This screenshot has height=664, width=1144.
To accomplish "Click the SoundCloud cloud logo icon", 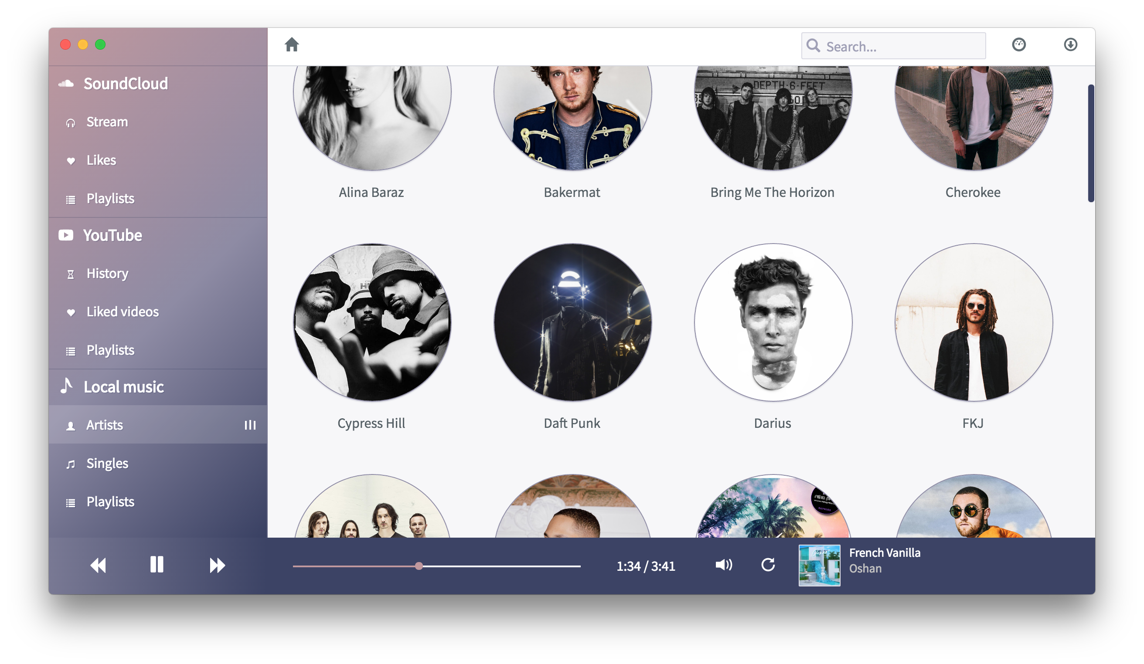I will tap(66, 84).
